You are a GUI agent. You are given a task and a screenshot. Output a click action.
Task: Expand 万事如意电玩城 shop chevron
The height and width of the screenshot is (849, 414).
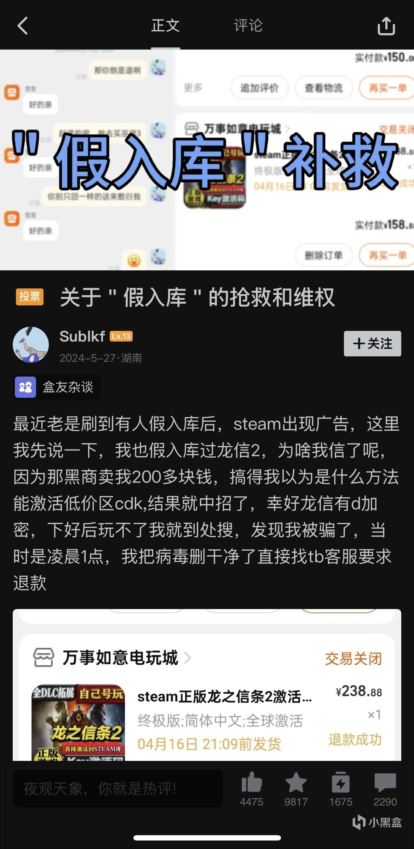point(188,658)
